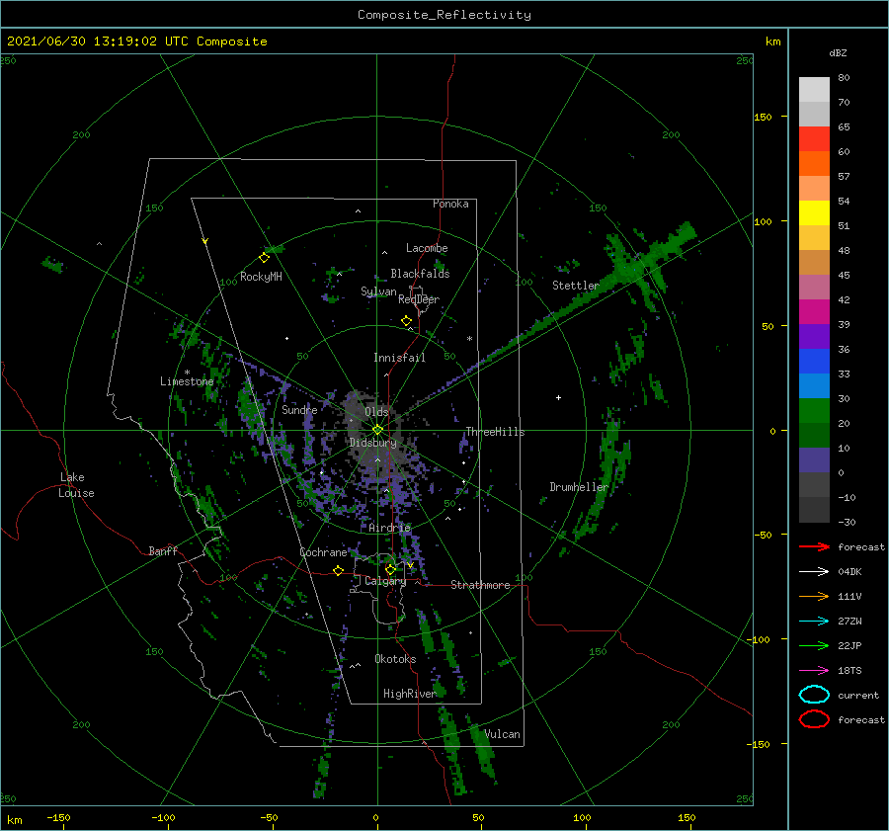Click the RedDeer city label

click(419, 299)
